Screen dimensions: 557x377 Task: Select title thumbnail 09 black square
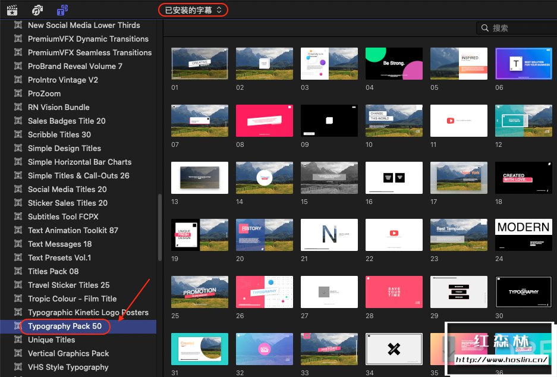pyautogui.click(x=329, y=121)
